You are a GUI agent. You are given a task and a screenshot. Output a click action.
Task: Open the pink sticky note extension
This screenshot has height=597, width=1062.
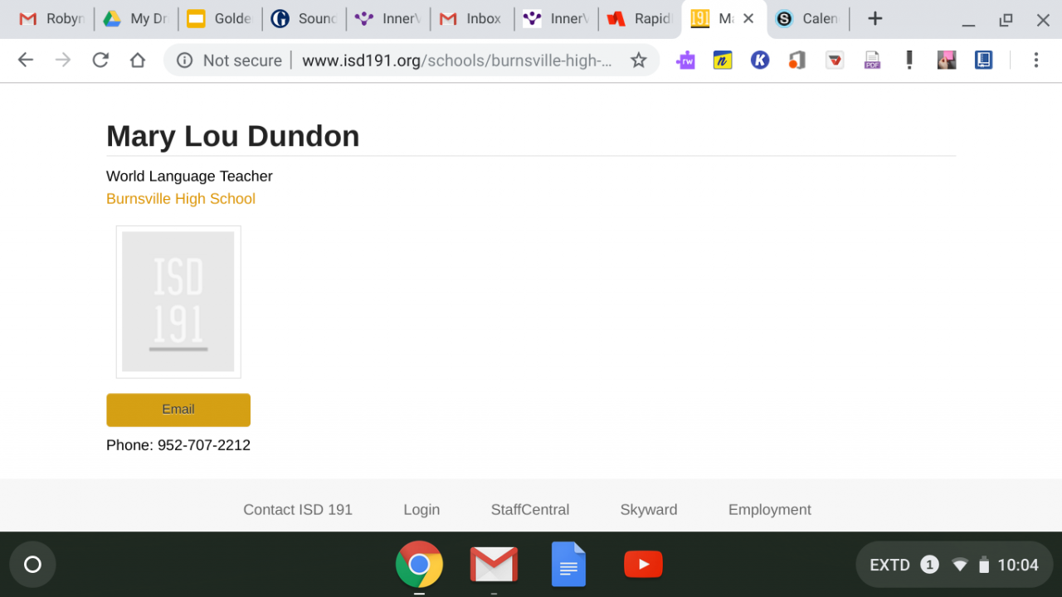coord(947,60)
